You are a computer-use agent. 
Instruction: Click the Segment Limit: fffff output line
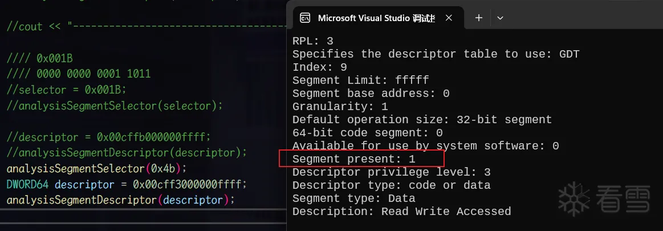coord(360,80)
